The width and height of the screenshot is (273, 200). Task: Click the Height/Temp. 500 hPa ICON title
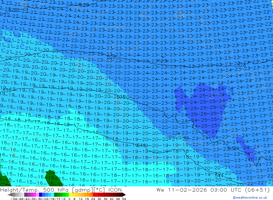coord(61,190)
